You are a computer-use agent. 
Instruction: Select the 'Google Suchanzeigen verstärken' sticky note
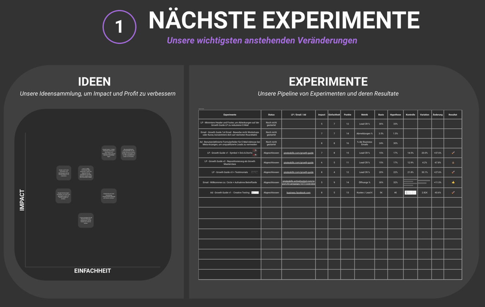63,196
